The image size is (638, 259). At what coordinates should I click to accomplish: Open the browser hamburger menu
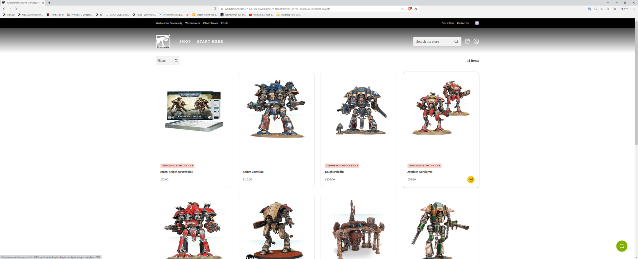click(634, 9)
